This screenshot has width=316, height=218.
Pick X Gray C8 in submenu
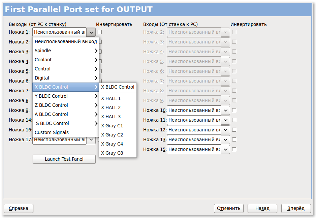[112, 153]
